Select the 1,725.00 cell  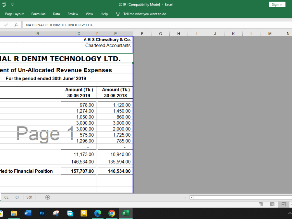(115, 135)
